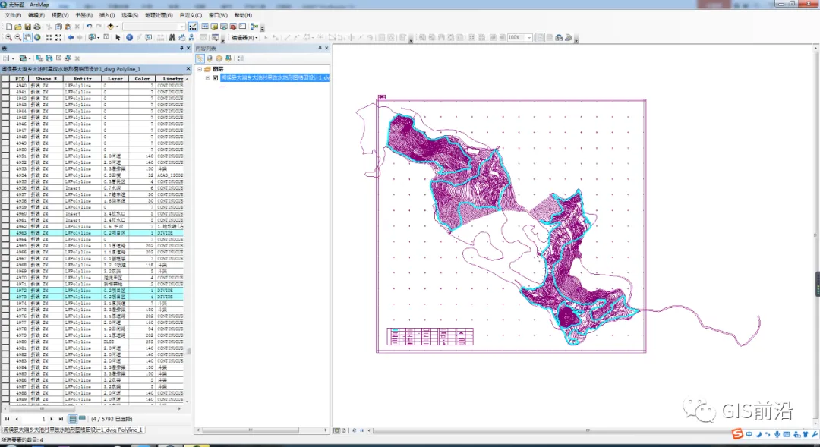
Task: Activate the Identify tool
Action: click(x=129, y=38)
